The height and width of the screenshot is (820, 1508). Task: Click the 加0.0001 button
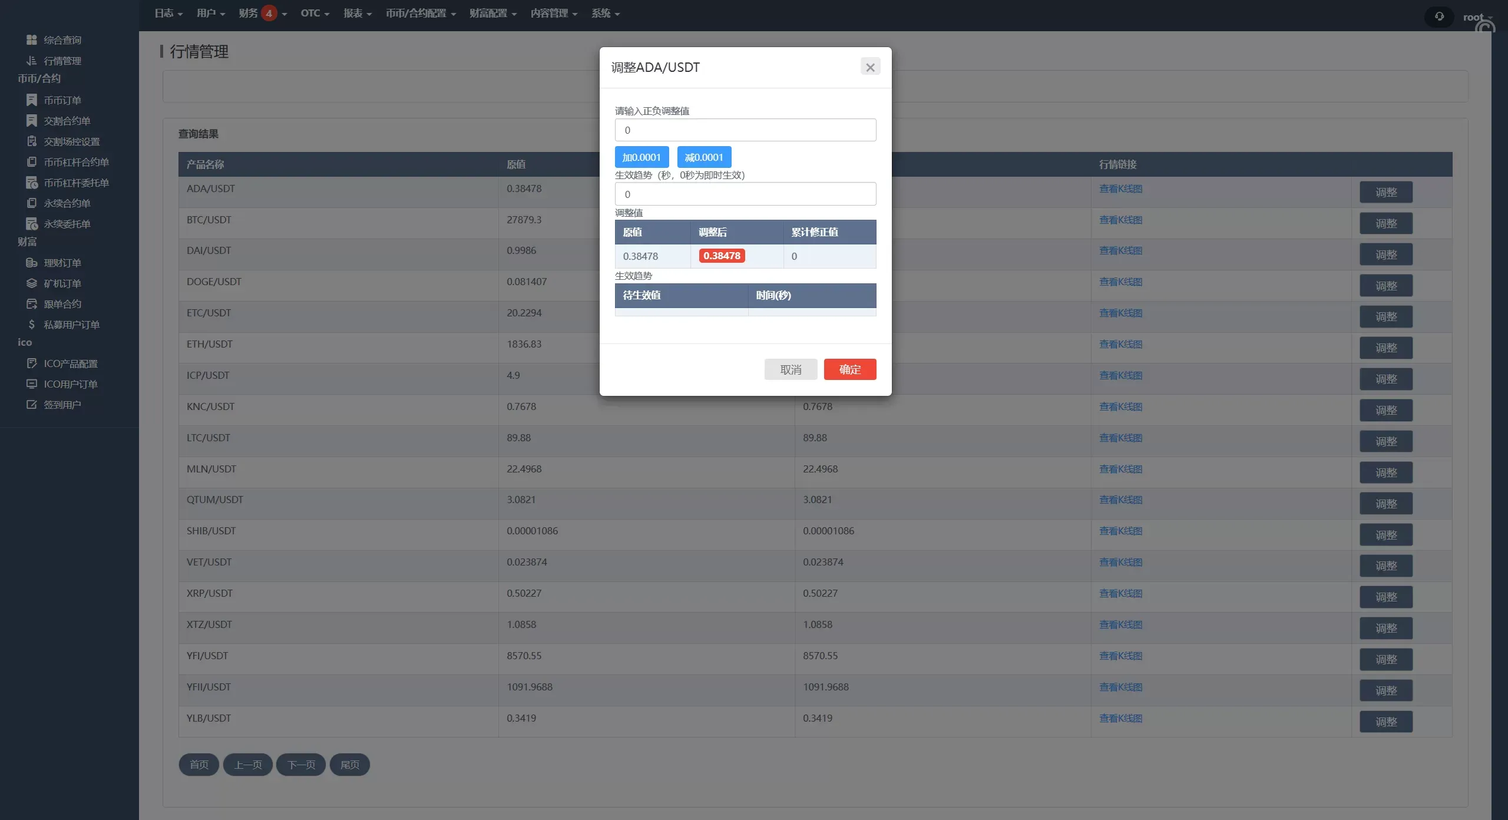coord(641,157)
